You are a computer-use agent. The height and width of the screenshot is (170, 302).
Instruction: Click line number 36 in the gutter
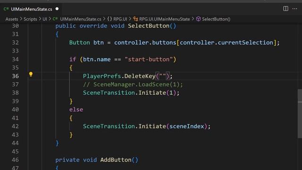[16, 76]
